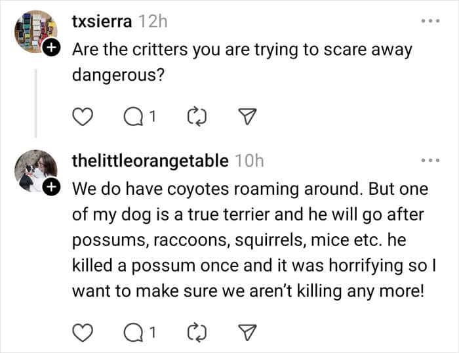Share thelittleorangetable's reply with send icon

point(247,333)
